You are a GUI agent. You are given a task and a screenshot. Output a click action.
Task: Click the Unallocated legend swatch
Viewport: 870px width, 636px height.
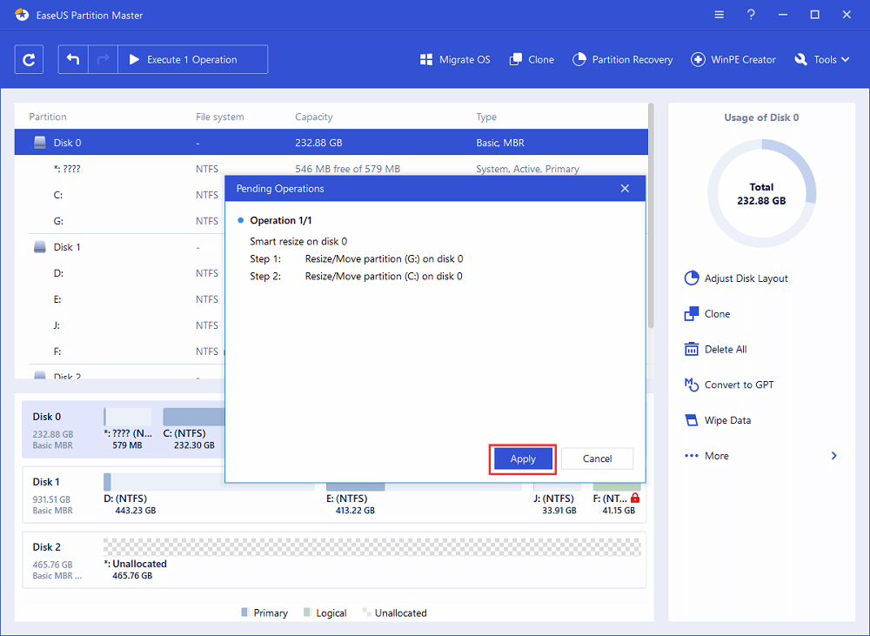(366, 613)
